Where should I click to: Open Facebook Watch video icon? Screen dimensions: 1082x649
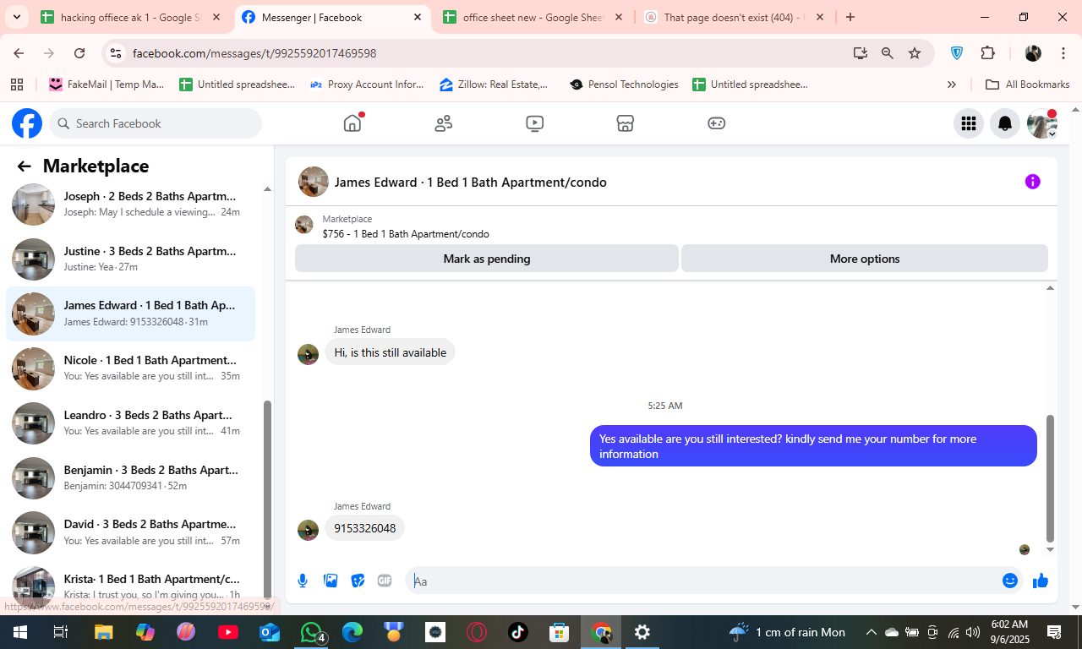pyautogui.click(x=534, y=123)
